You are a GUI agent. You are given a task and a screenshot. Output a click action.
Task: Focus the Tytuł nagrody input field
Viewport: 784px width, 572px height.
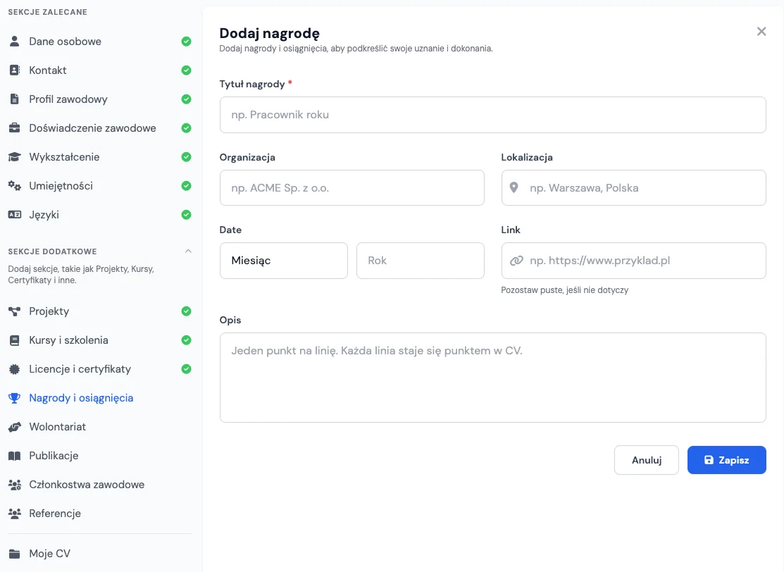[x=492, y=115]
